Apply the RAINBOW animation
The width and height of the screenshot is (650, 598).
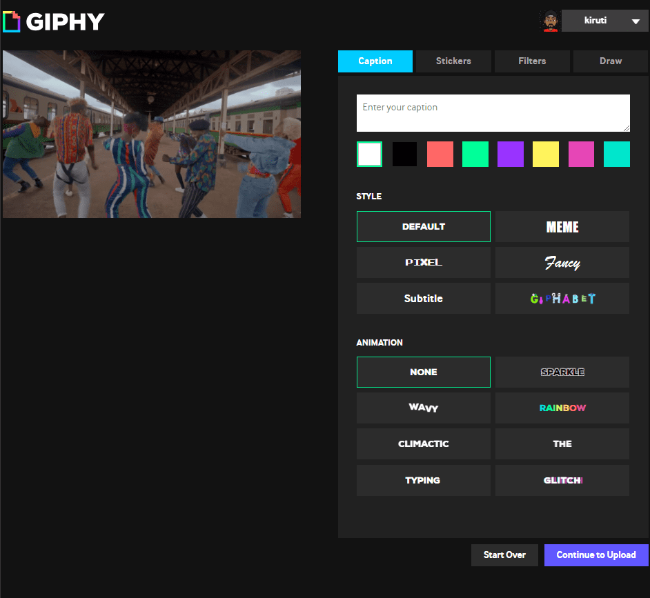click(x=562, y=408)
